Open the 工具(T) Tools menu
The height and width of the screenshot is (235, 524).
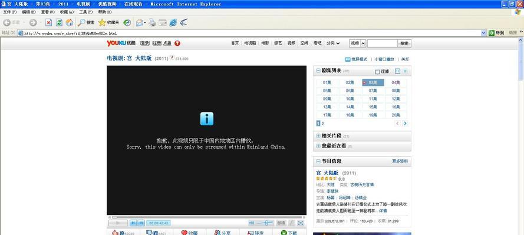click(x=86, y=12)
